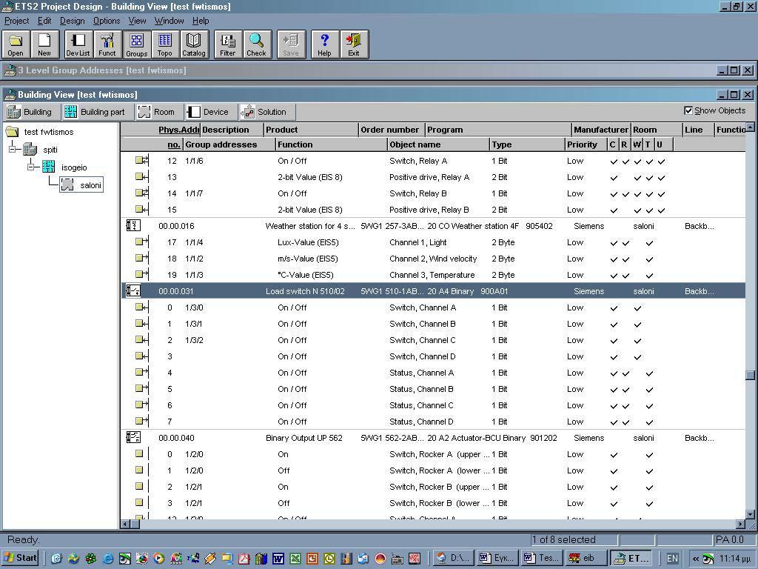Screen dimensions: 758x569
Task: Click object icon for Rocker A upper row
Action: click(139, 454)
